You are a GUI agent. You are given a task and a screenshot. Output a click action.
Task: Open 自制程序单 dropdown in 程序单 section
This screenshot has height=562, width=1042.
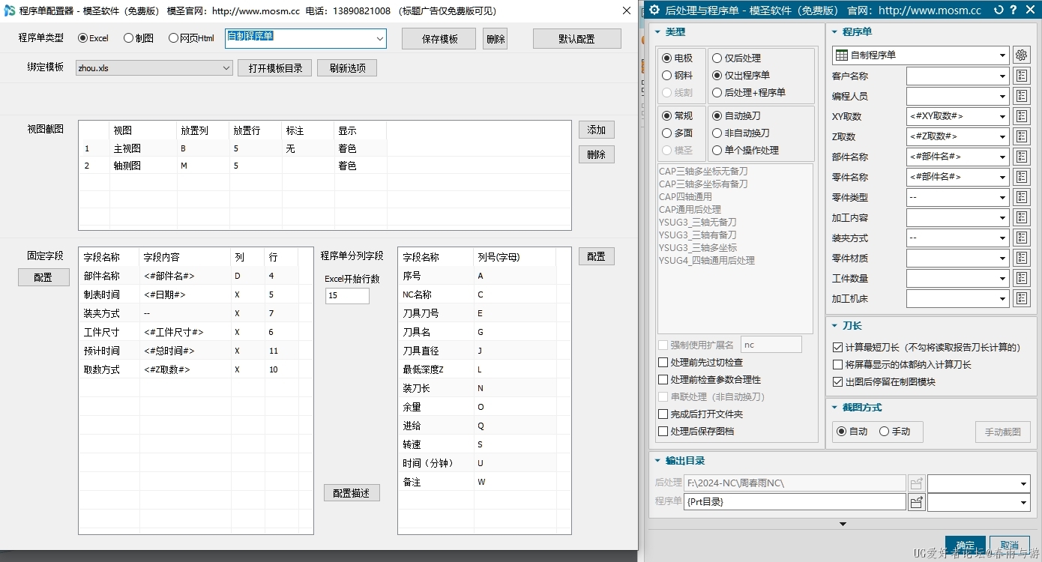[921, 55]
